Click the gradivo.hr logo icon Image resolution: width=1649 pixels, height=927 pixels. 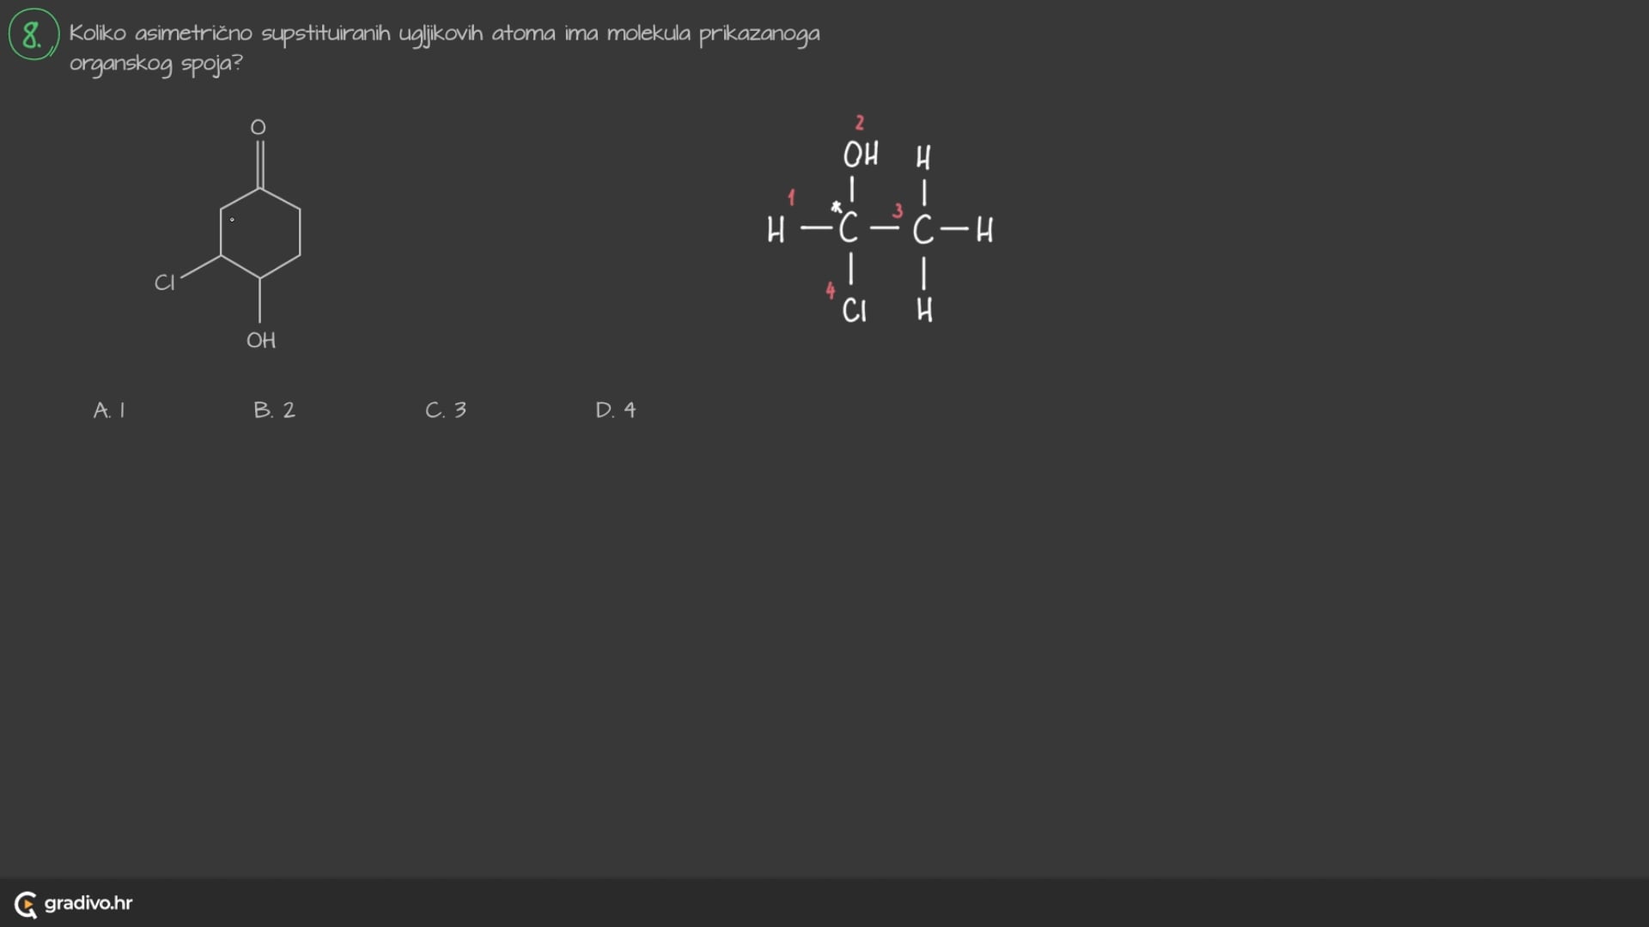coord(26,904)
